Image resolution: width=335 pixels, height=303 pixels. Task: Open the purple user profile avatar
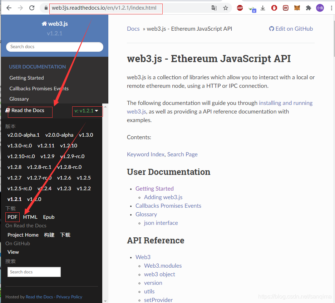point(320,8)
